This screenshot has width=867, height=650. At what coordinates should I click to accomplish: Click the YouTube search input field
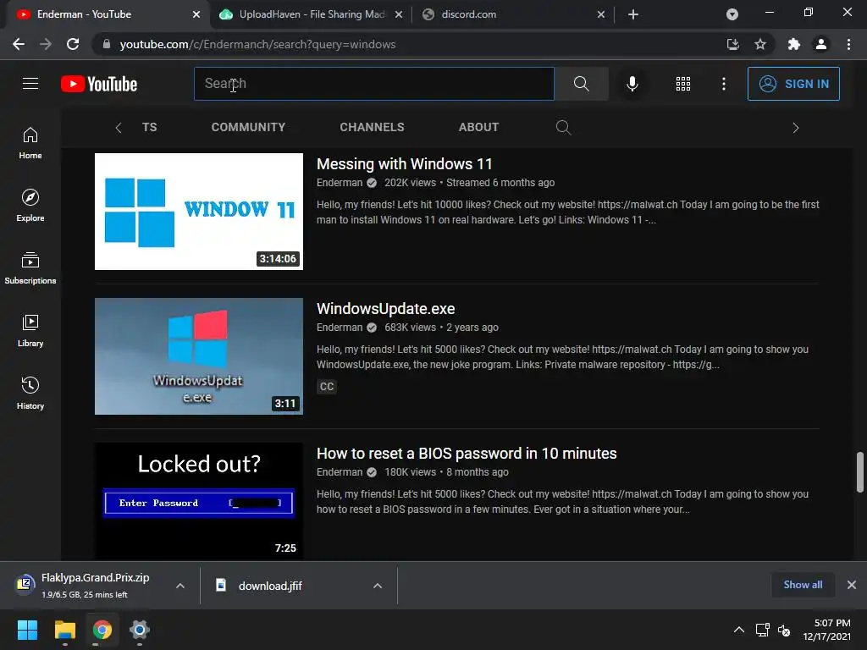click(x=373, y=84)
